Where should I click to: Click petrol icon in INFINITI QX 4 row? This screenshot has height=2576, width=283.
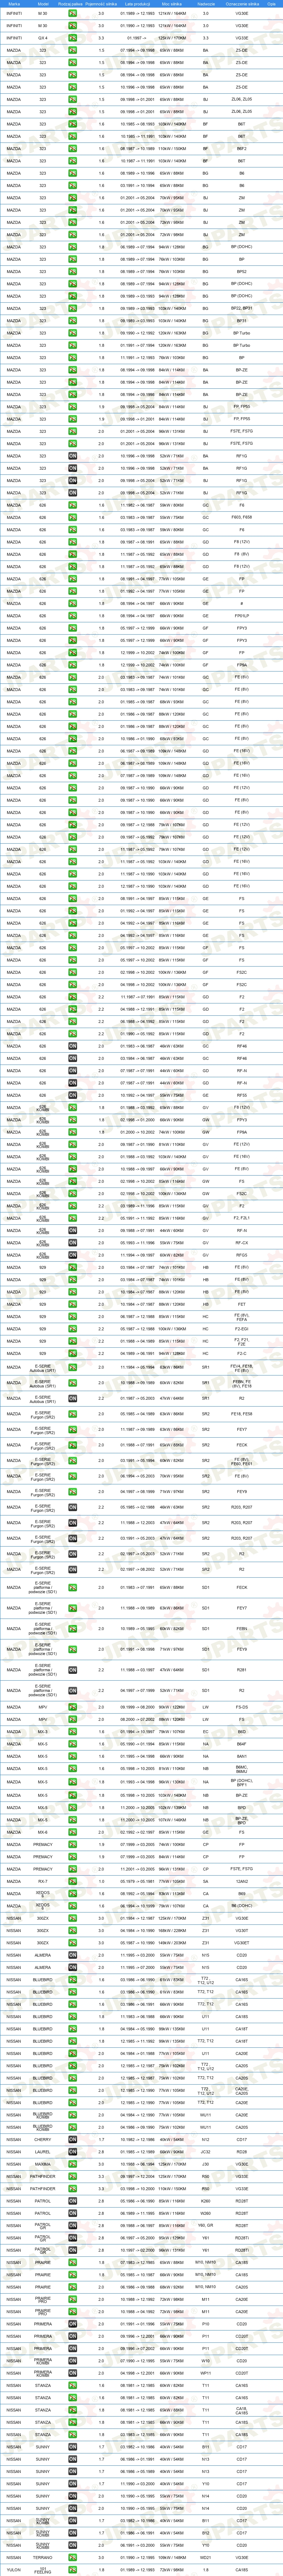(x=73, y=38)
